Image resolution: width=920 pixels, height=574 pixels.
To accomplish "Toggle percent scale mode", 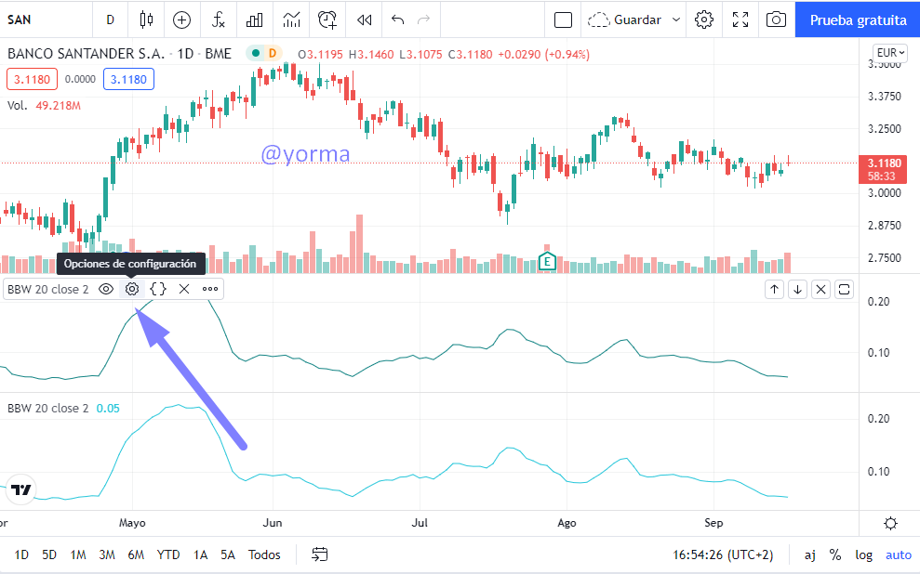I will tap(835, 554).
